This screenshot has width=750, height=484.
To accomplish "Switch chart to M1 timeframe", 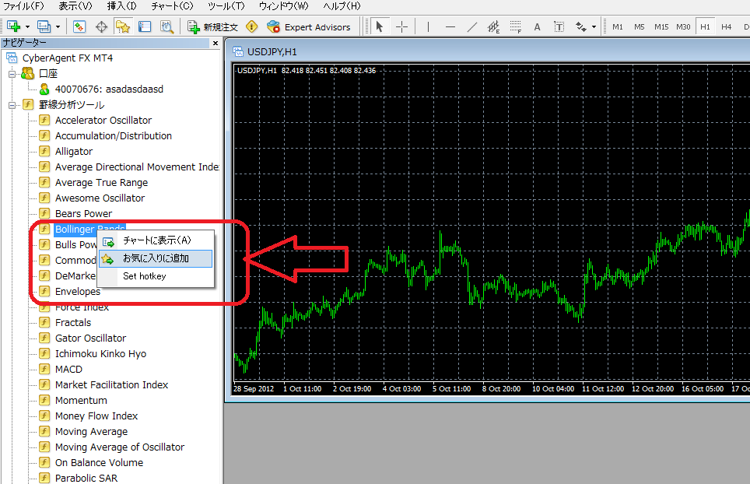I will coord(618,26).
